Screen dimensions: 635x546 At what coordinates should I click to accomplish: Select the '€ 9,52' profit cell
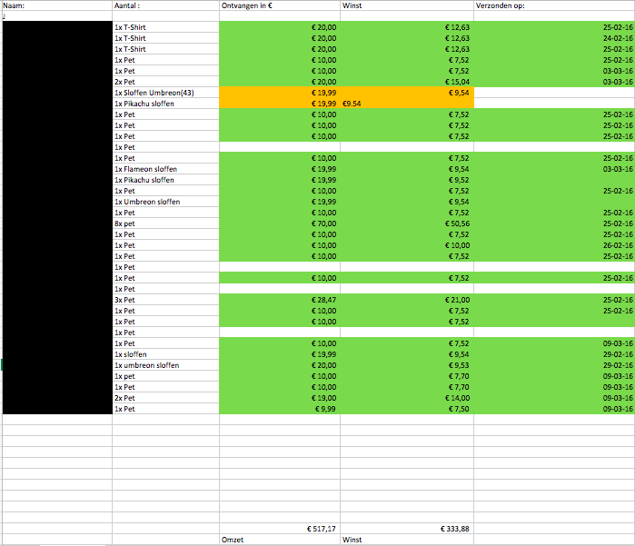pos(407,180)
